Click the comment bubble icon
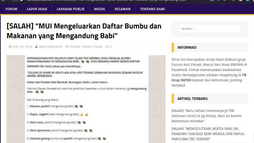 coord(107,47)
